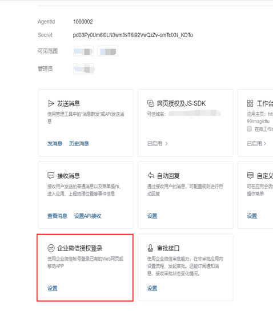Click the 可见范围 label

click(47, 51)
